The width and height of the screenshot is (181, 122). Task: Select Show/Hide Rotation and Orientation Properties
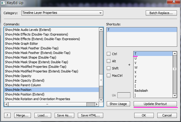click(52, 99)
